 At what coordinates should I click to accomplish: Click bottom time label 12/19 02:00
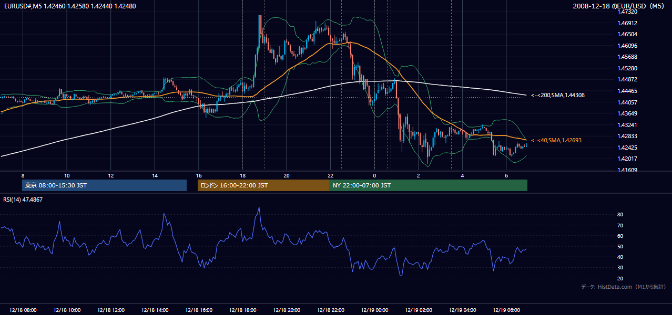point(418,310)
